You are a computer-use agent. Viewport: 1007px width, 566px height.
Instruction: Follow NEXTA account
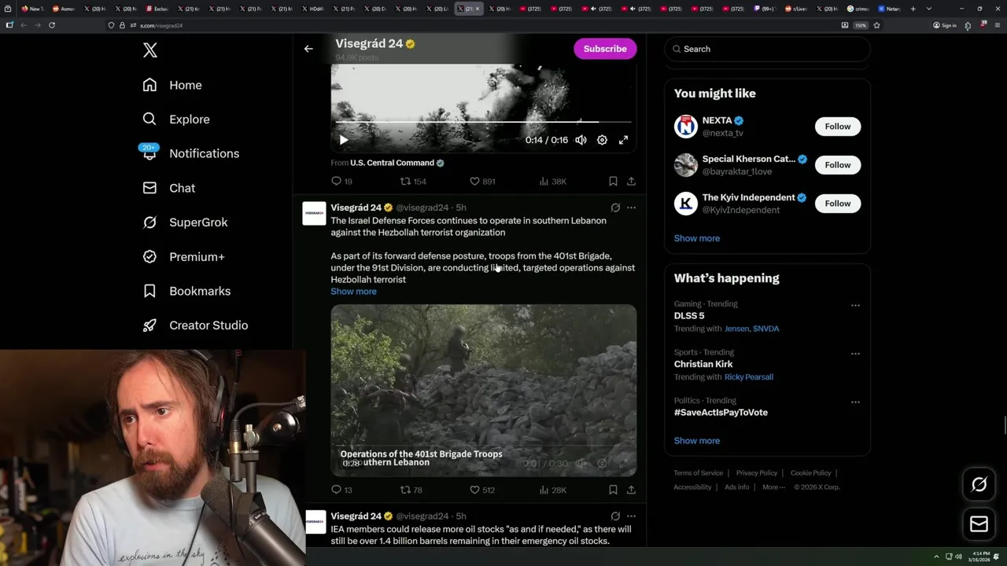(x=838, y=127)
